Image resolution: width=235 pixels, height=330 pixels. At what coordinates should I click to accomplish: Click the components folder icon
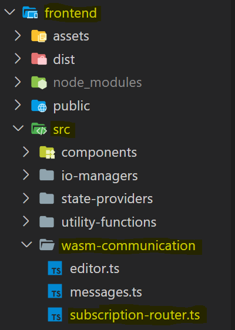coord(47,152)
